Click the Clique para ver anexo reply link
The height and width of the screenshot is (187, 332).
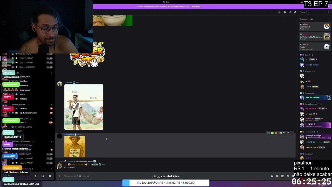(84, 161)
